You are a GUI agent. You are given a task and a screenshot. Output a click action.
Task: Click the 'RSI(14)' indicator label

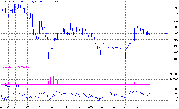[5, 86]
